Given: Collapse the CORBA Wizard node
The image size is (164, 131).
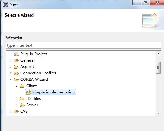Looking at the screenshot, I should click(x=10, y=79).
